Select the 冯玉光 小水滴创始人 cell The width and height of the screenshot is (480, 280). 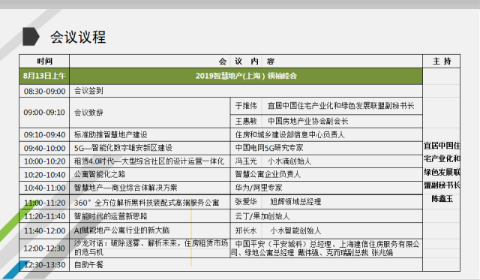coord(326,161)
